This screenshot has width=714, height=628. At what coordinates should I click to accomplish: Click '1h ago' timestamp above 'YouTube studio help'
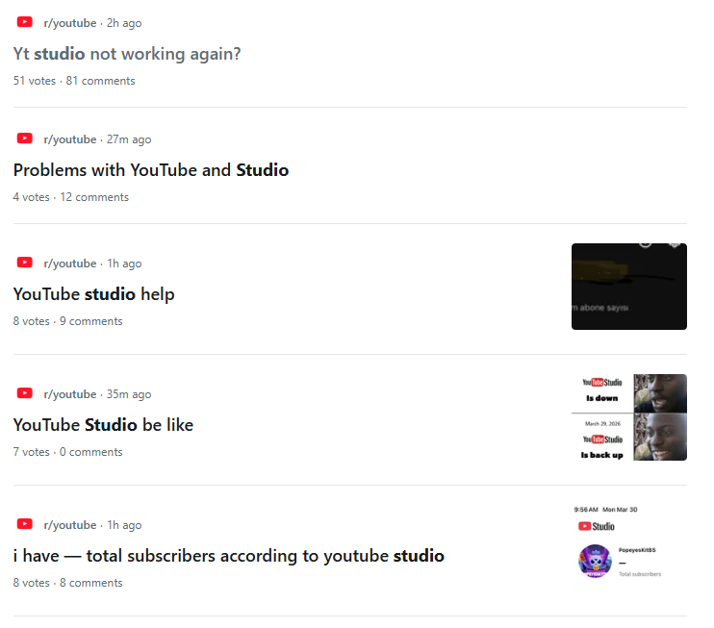point(124,264)
